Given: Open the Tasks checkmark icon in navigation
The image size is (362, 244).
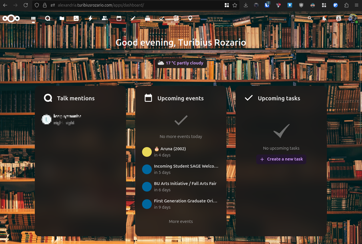Looking at the screenshot, I should pos(162,19).
